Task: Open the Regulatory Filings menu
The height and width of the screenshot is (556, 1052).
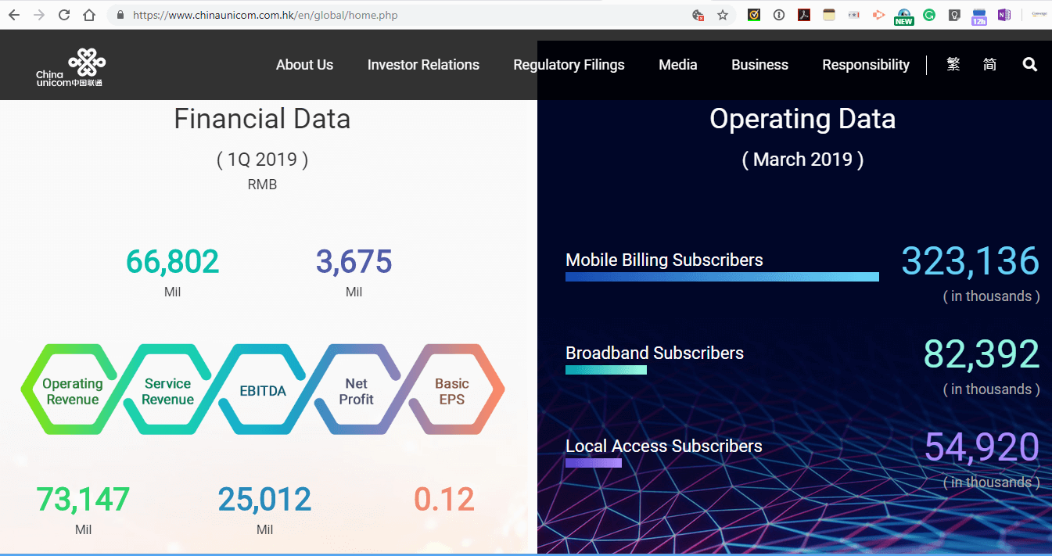Action: click(x=569, y=65)
